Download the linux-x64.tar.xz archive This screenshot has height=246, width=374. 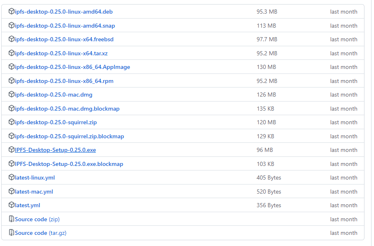coord(61,53)
